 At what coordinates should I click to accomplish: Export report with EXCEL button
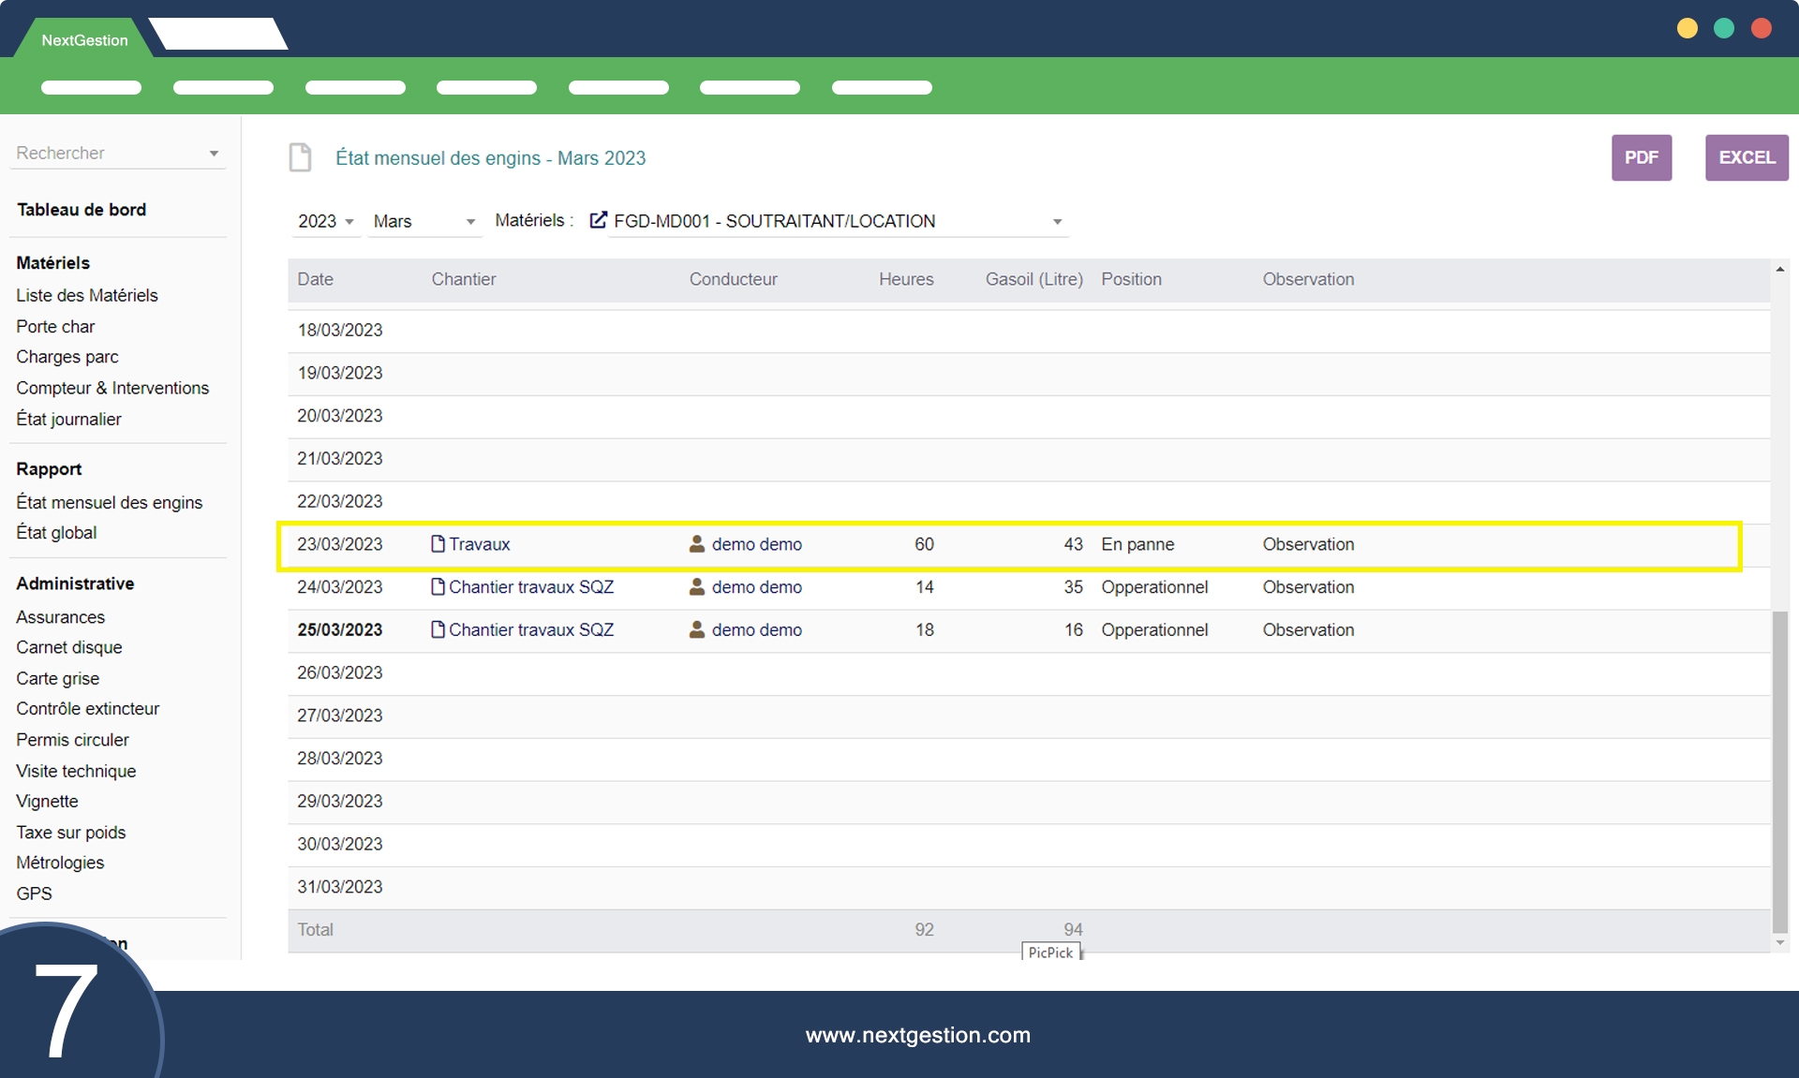click(x=1746, y=157)
